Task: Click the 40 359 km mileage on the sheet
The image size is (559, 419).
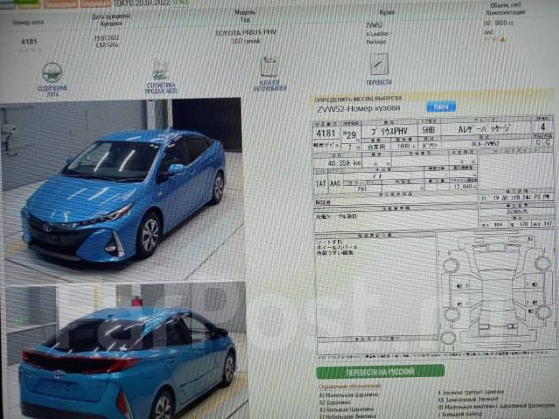Action: click(344, 163)
